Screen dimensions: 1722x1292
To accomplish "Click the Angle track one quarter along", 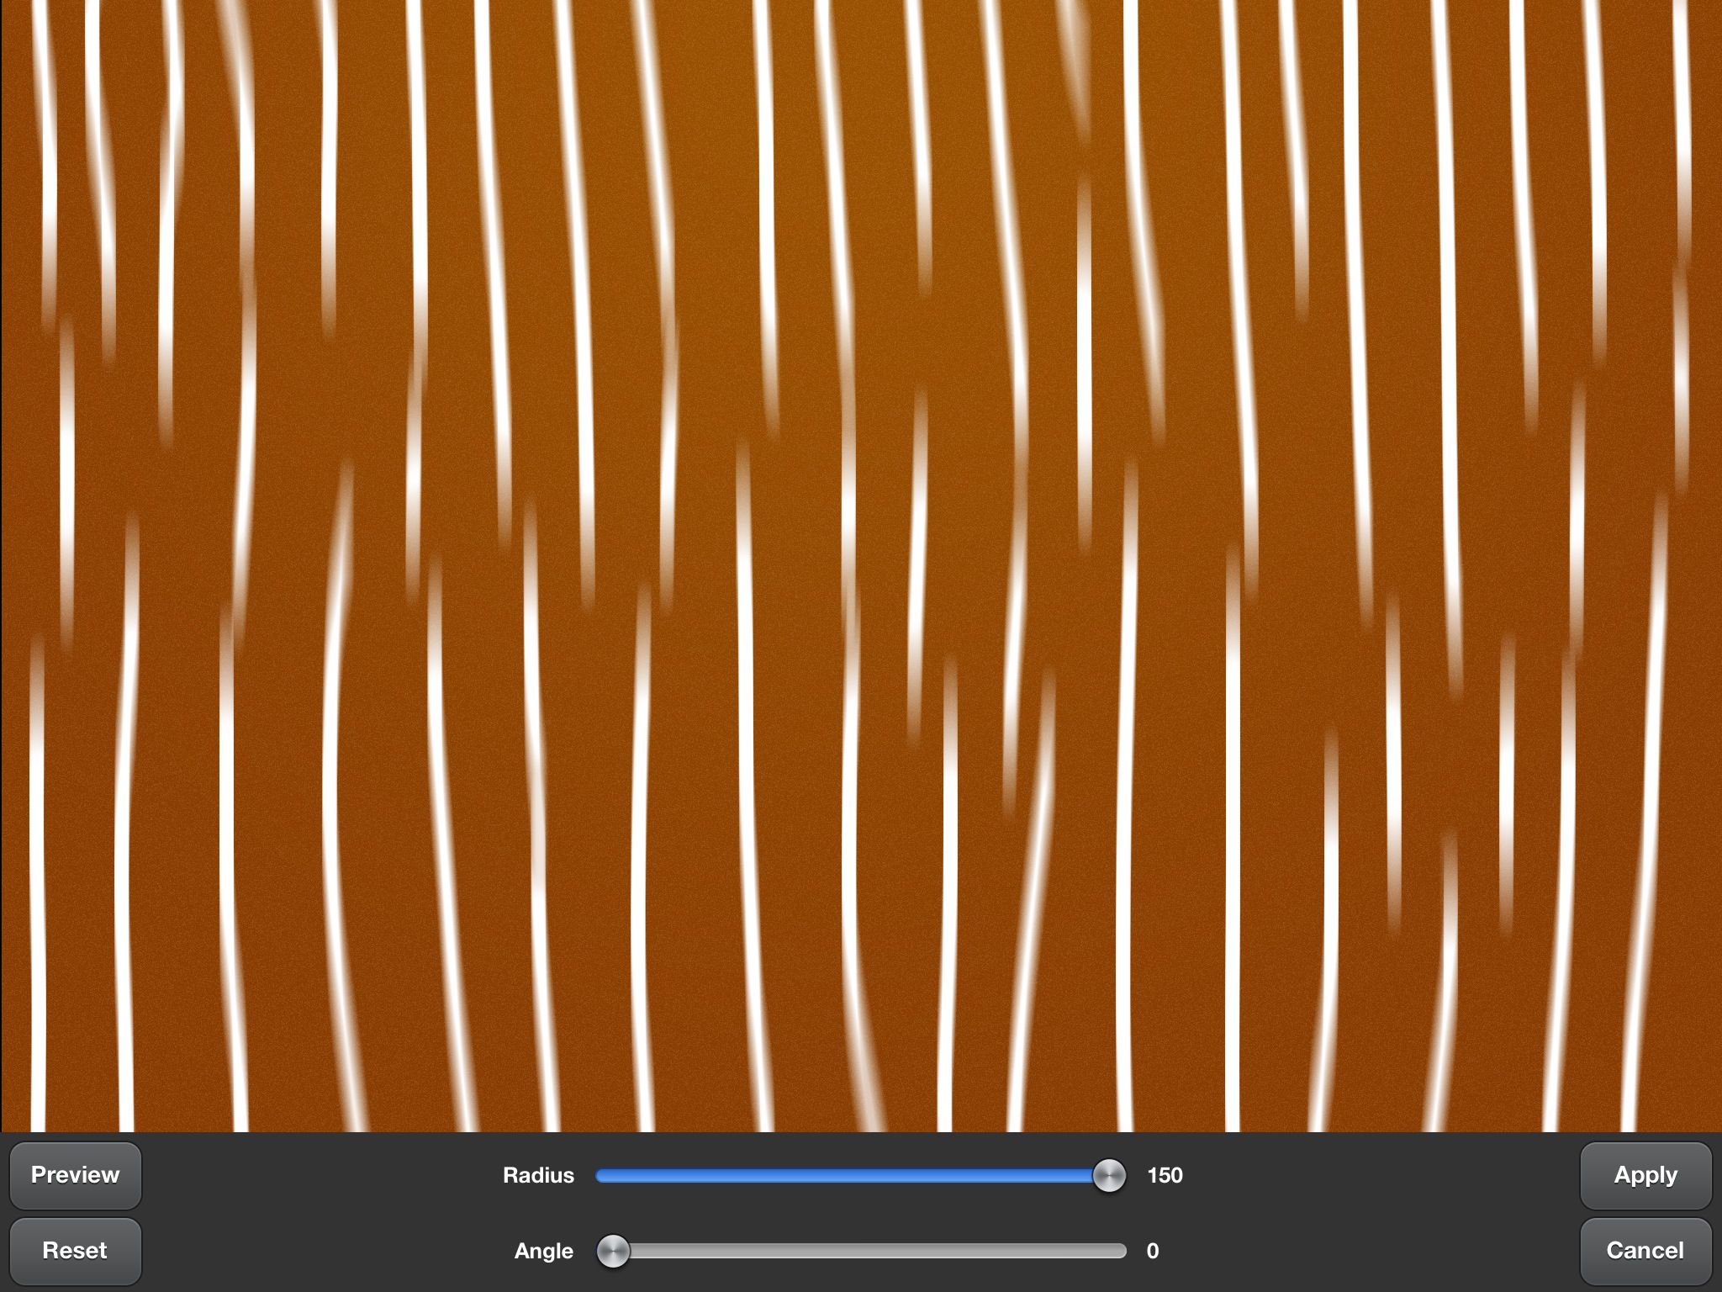I will coord(730,1251).
